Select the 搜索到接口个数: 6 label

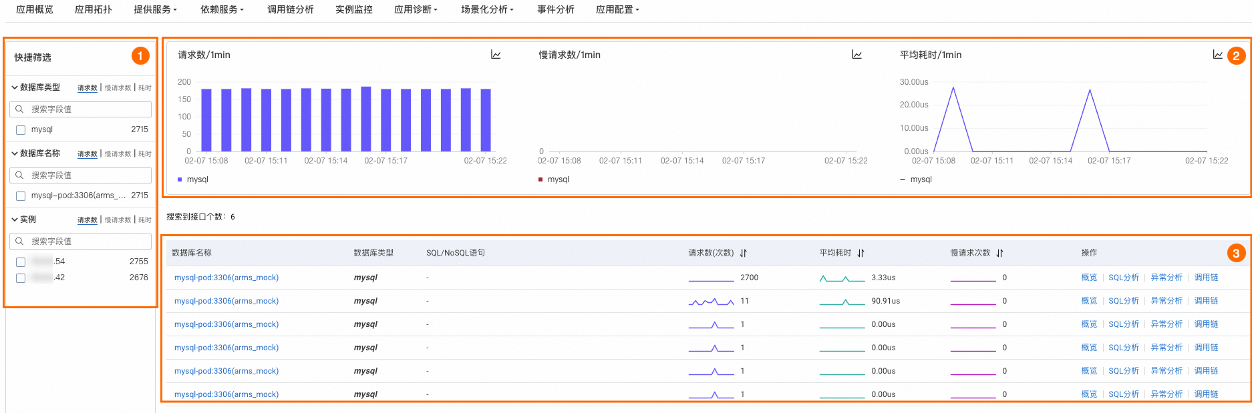pos(200,217)
